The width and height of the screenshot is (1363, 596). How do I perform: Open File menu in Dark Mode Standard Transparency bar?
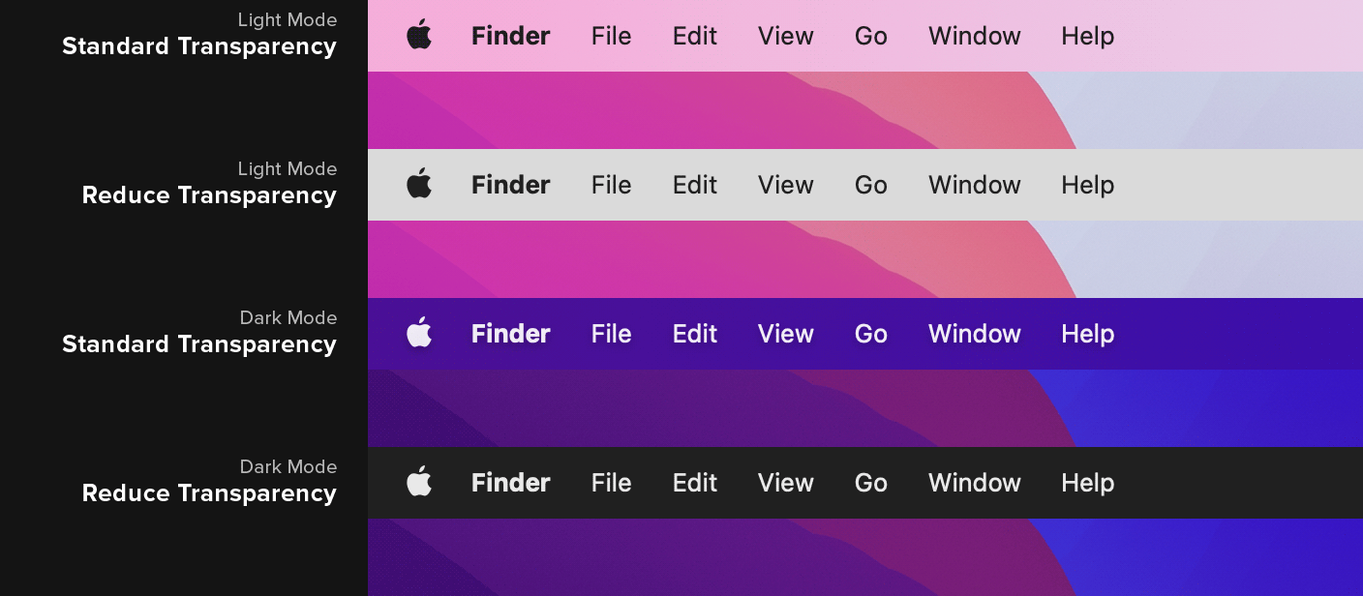click(611, 334)
